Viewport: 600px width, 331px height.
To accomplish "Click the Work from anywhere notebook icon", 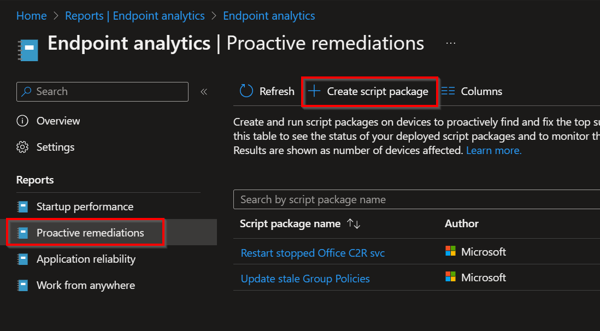I will 22,286.
